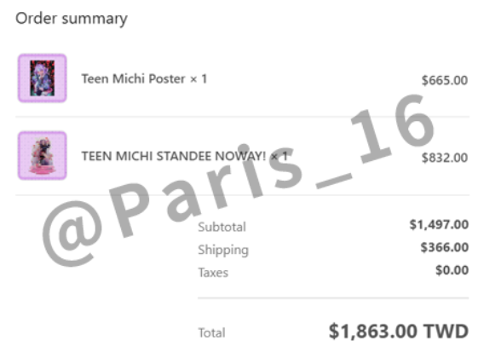The width and height of the screenshot is (484, 358).
Task: Click the Taxes label
Action: coord(213,273)
